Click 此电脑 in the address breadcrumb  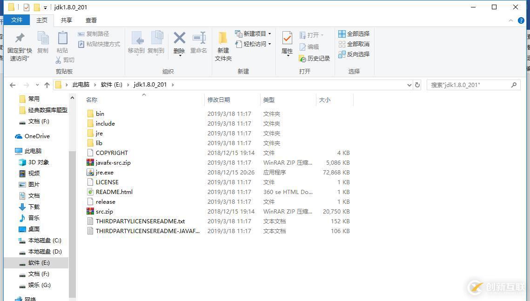(81, 85)
